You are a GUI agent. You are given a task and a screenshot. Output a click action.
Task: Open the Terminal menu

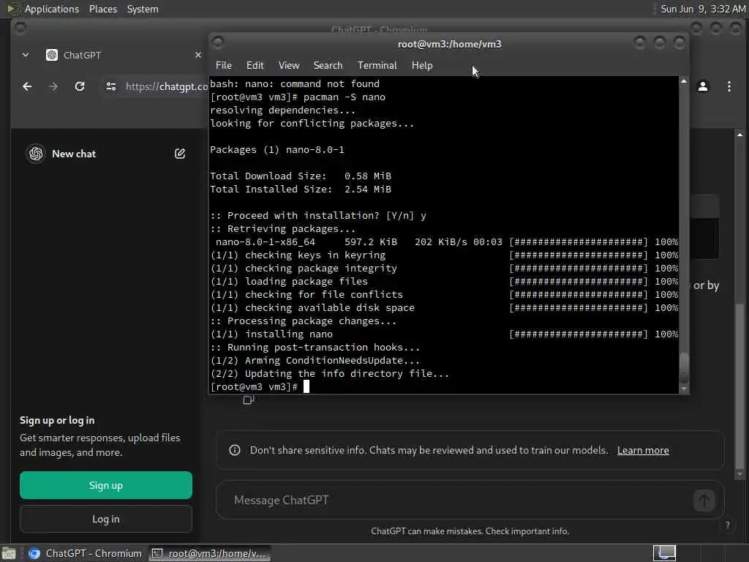click(x=377, y=65)
